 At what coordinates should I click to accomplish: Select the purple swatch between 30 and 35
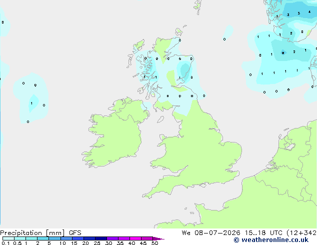(112, 238)
